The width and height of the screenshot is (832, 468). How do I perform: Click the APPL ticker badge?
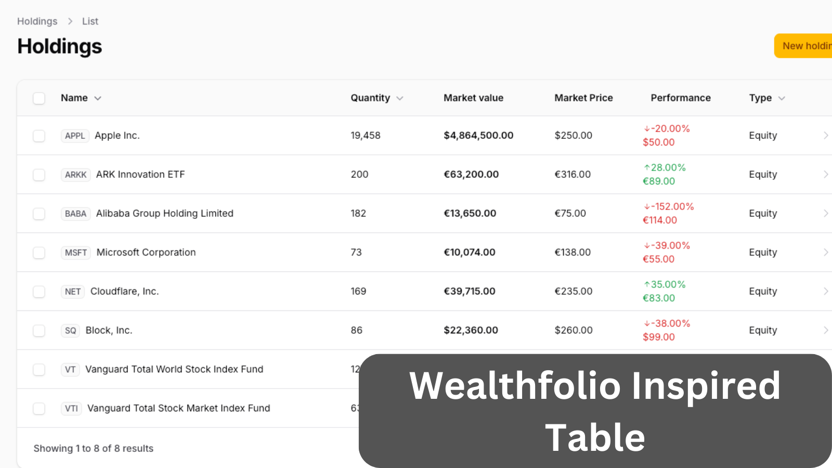pos(75,136)
